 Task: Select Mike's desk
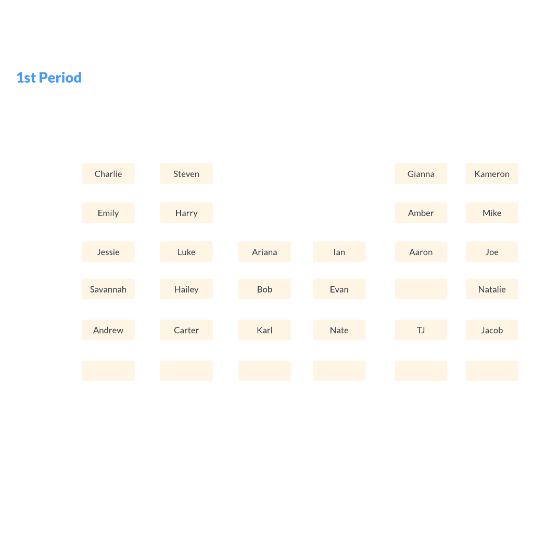pyautogui.click(x=492, y=213)
